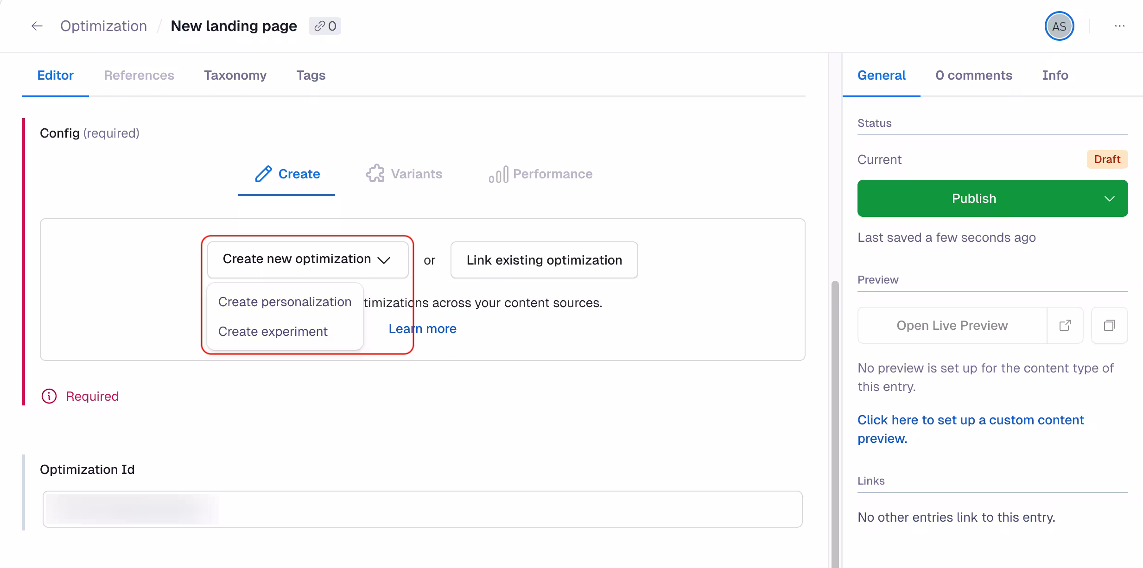Click the Optimization Id input field
The height and width of the screenshot is (568, 1143).
(x=422, y=509)
